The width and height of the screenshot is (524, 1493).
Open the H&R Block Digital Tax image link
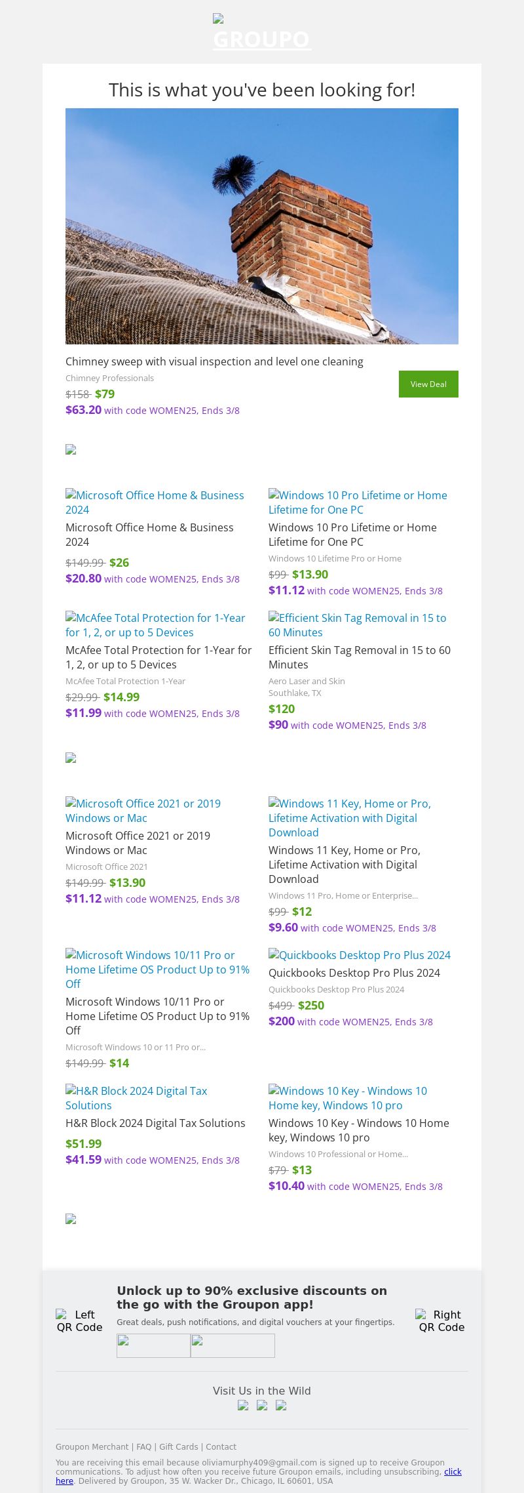pos(136,1098)
